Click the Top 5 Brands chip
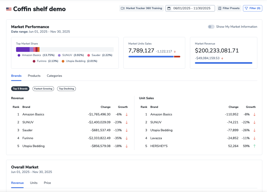The width and height of the screenshot is (267, 192). (20, 89)
